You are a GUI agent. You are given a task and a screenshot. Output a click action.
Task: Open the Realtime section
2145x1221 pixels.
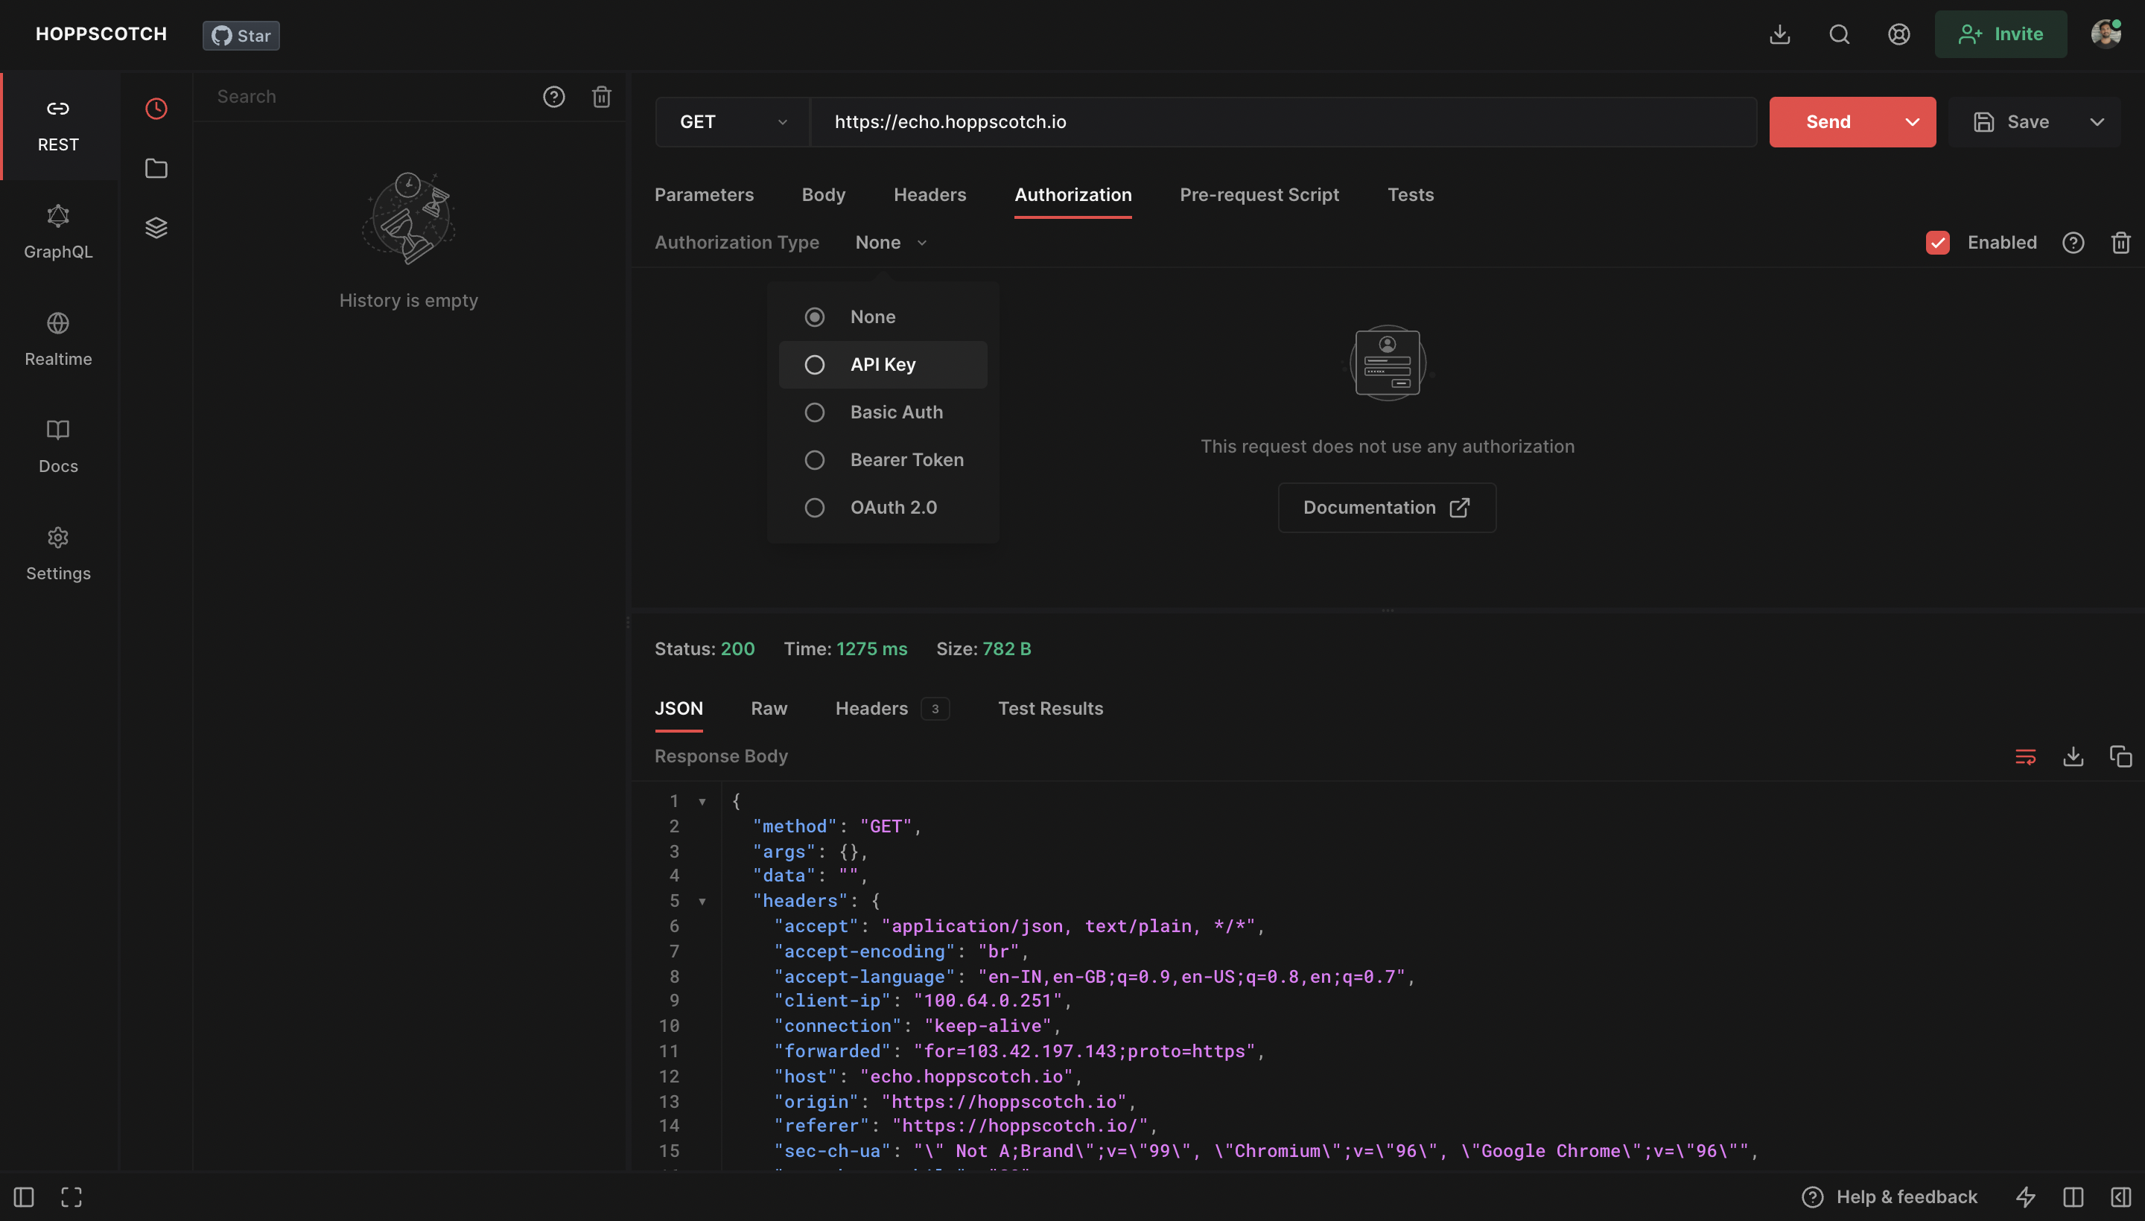click(57, 339)
